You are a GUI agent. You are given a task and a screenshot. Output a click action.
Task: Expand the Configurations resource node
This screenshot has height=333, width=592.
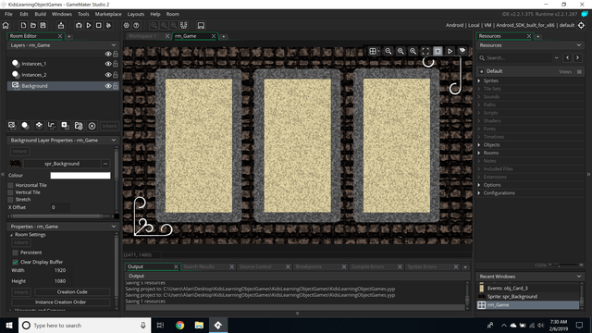(x=479, y=193)
